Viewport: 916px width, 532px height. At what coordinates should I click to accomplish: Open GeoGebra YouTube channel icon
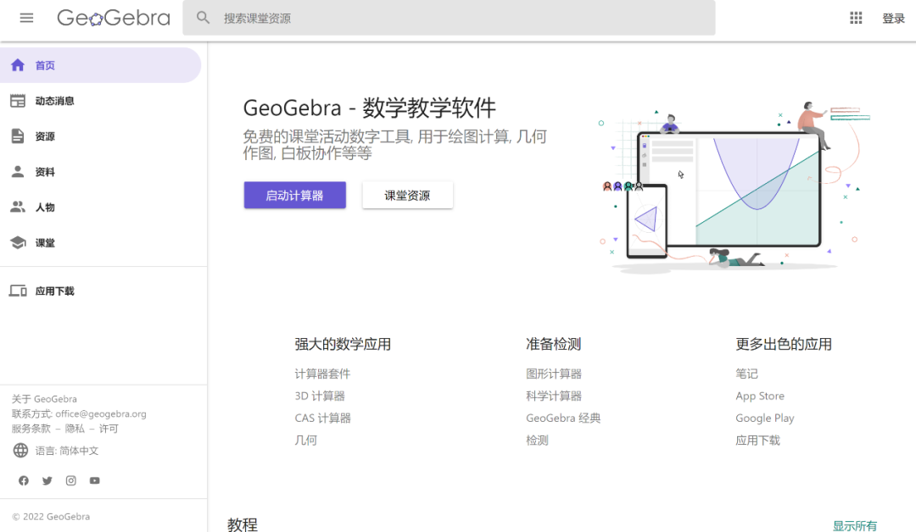tap(95, 480)
